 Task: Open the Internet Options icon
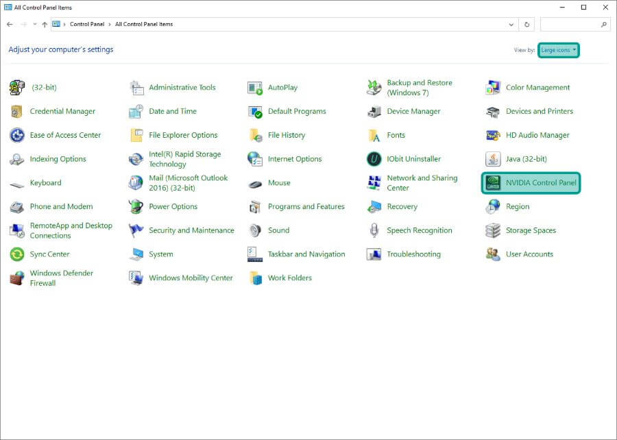(255, 159)
